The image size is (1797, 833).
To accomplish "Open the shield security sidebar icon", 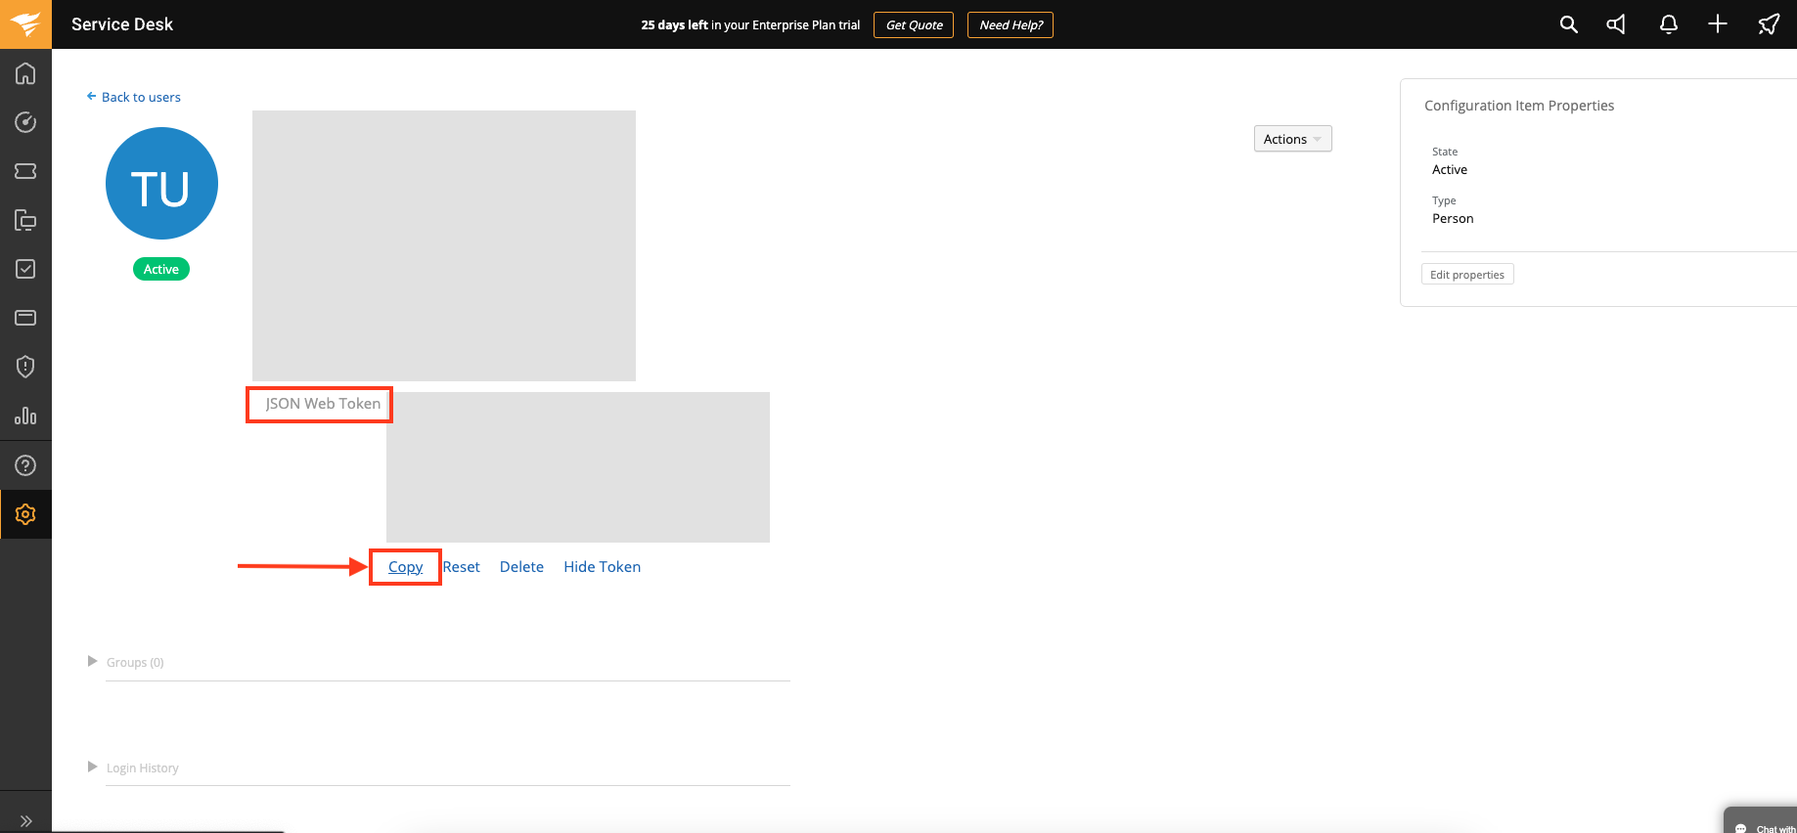I will [x=25, y=367].
